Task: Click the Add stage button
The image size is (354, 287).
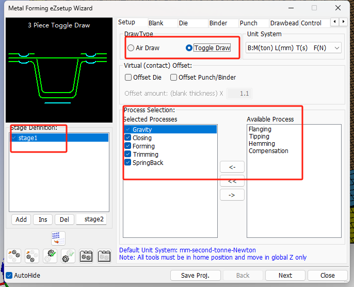Action: point(21,220)
